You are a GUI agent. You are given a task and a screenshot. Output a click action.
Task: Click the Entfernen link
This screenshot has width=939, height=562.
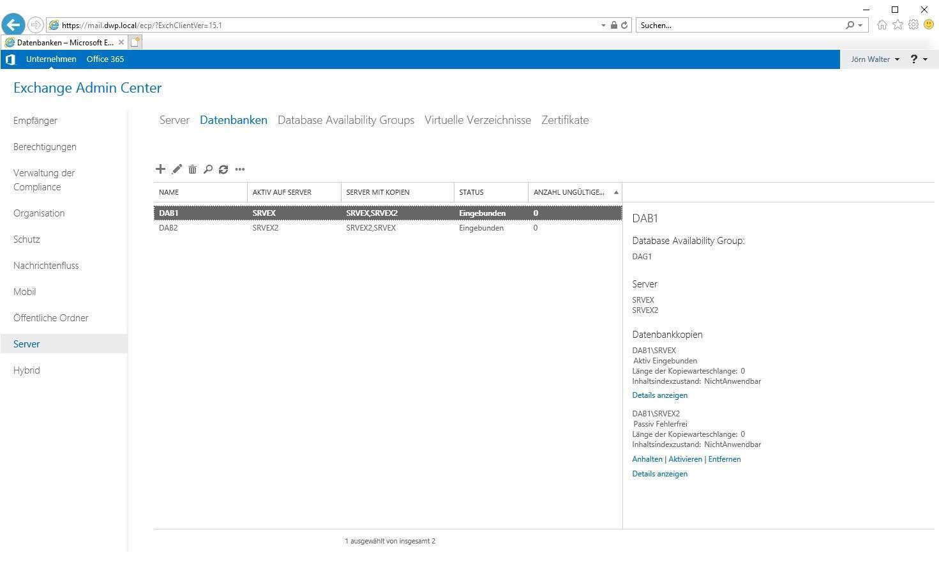(x=725, y=459)
